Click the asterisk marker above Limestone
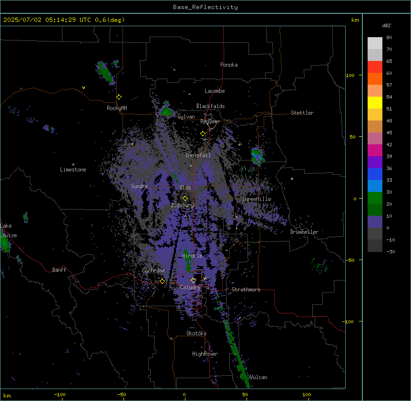The width and height of the screenshot is (411, 401). tap(73, 165)
